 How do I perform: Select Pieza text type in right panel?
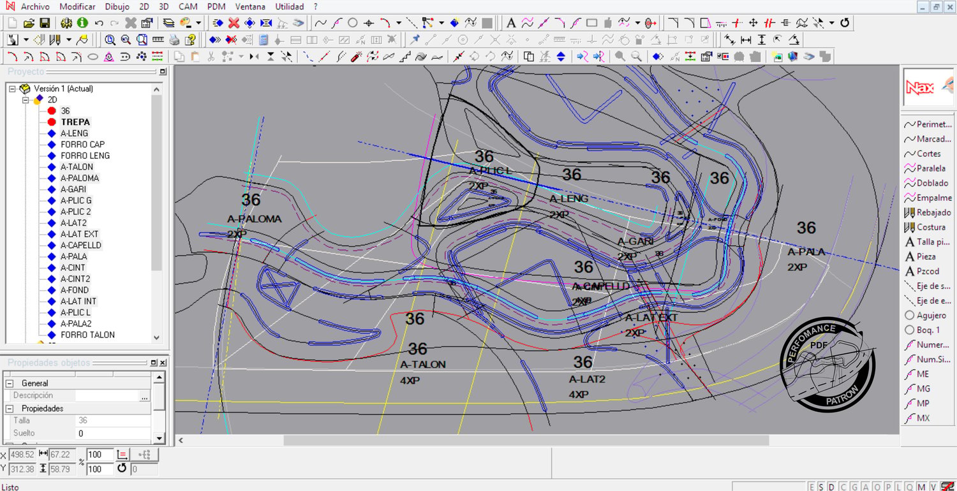pyautogui.click(x=928, y=256)
